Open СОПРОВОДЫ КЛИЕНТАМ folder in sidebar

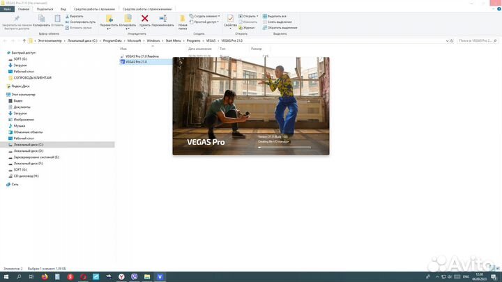(32, 78)
